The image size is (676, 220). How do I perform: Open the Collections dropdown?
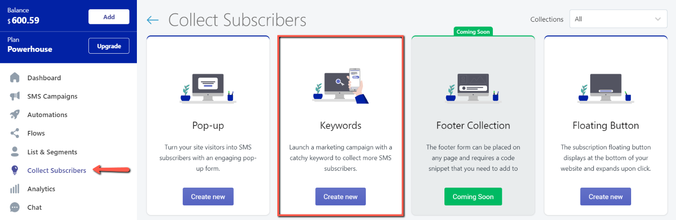[618, 19]
